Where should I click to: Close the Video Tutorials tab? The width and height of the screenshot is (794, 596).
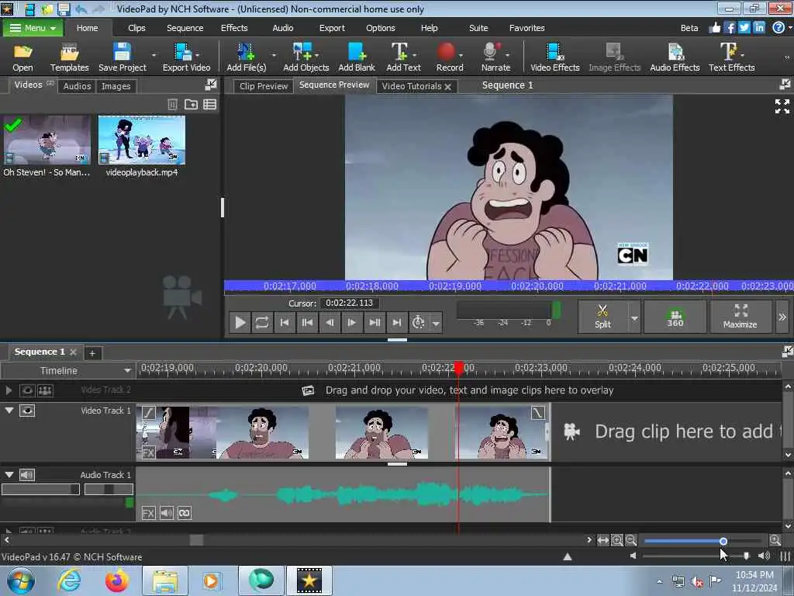[447, 87]
